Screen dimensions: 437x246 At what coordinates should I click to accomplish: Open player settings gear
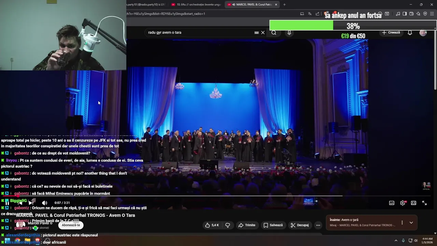click(403, 203)
